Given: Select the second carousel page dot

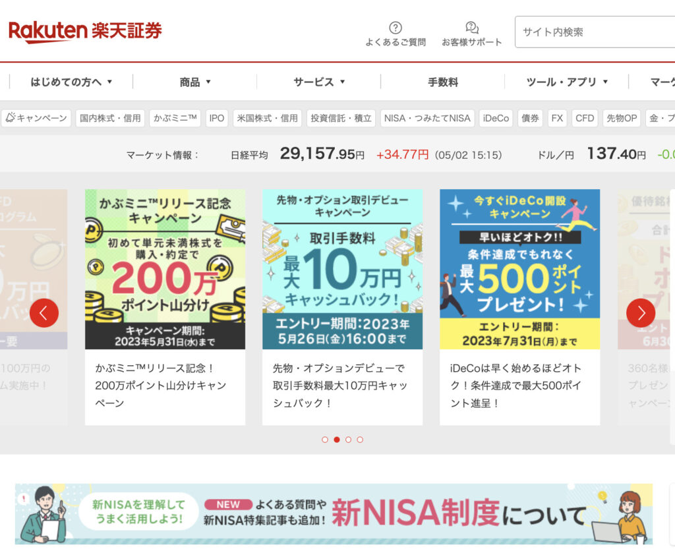Looking at the screenshot, I should point(337,440).
